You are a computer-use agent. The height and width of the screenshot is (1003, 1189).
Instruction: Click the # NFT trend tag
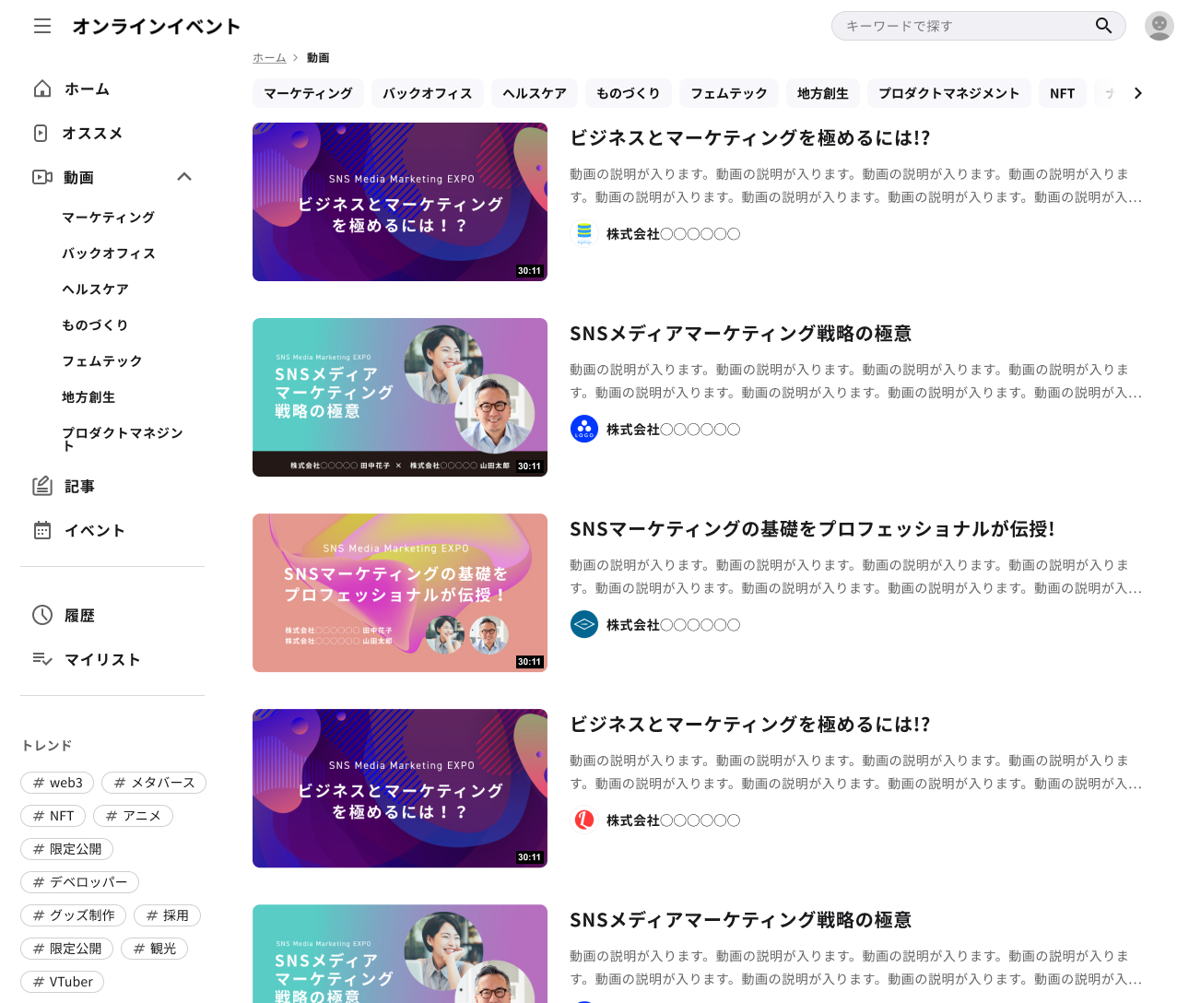[53, 816]
